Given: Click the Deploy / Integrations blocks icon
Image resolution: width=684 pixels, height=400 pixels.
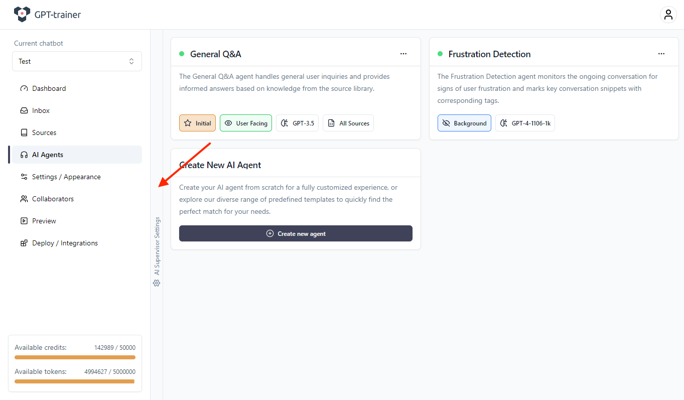Looking at the screenshot, I should tap(24, 243).
